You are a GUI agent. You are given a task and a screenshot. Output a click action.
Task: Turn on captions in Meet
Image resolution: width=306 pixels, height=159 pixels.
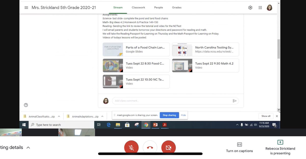tap(239, 147)
